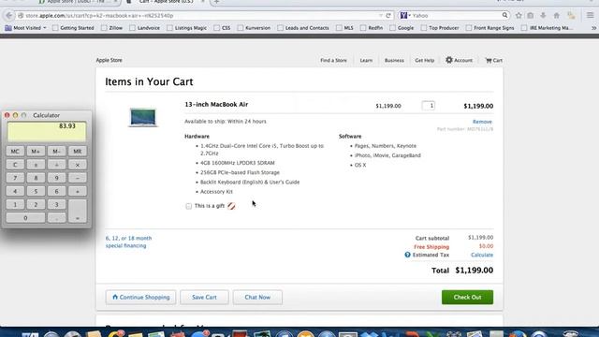Click the Chat Now button
This screenshot has height=337, width=599.
(257, 298)
